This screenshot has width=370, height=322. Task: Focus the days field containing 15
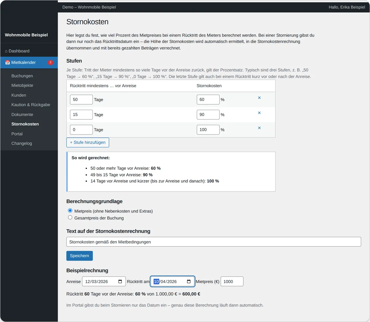pyautogui.click(x=81, y=115)
